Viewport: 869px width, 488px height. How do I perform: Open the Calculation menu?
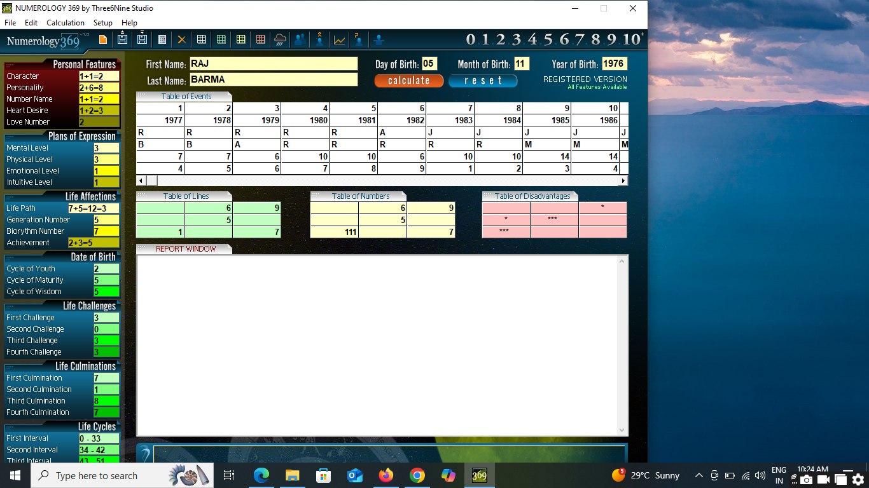pos(65,23)
